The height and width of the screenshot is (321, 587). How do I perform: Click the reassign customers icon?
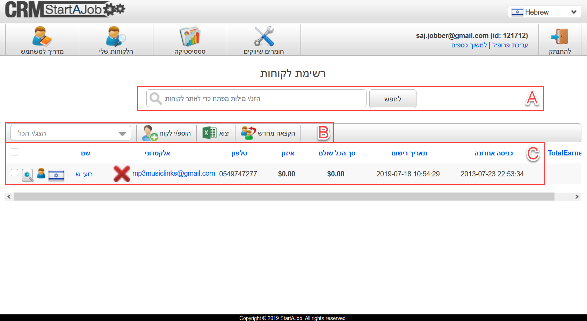pyautogui.click(x=248, y=133)
